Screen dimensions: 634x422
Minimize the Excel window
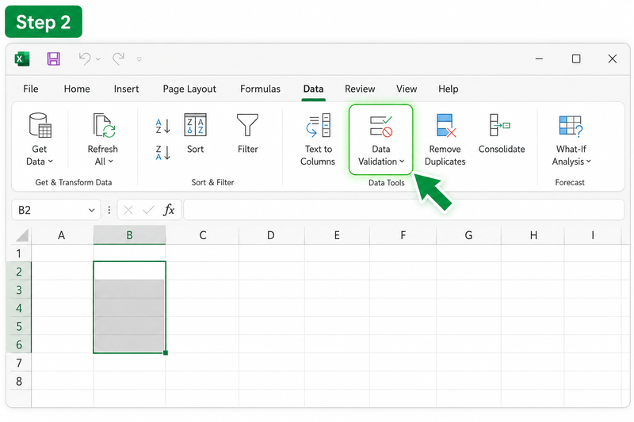click(539, 59)
